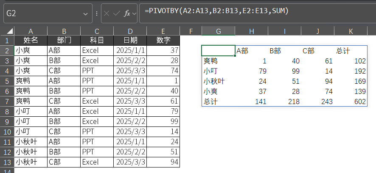The image size is (376, 173).
Task: Click the 爽鸭 pivot row label
Action: point(219,61)
